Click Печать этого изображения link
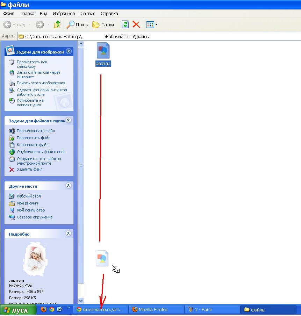301x316 pixels. tap(41, 83)
